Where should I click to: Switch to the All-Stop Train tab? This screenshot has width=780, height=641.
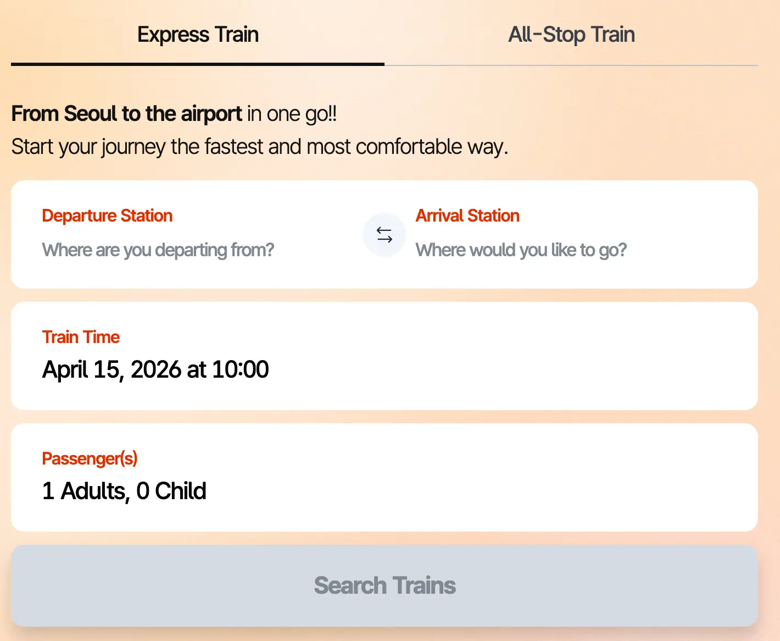click(x=571, y=34)
